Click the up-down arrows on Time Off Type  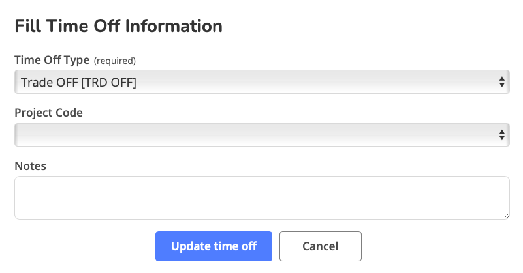coord(501,82)
